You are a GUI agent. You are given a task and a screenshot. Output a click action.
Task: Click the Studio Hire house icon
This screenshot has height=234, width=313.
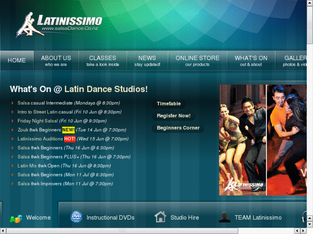(160, 217)
